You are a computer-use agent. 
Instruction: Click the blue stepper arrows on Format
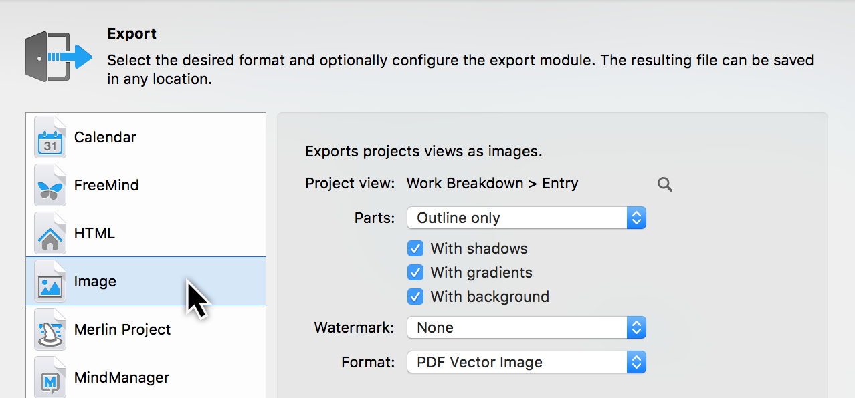click(636, 362)
